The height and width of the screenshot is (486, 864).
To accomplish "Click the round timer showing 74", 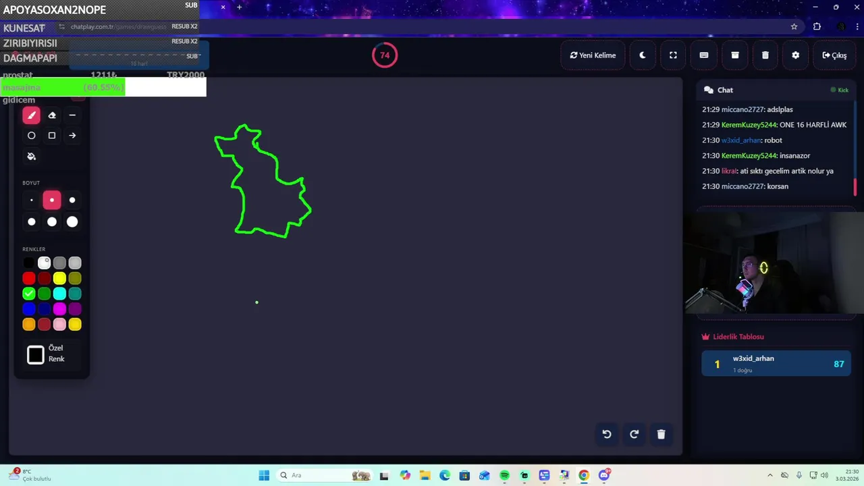I will pyautogui.click(x=385, y=55).
